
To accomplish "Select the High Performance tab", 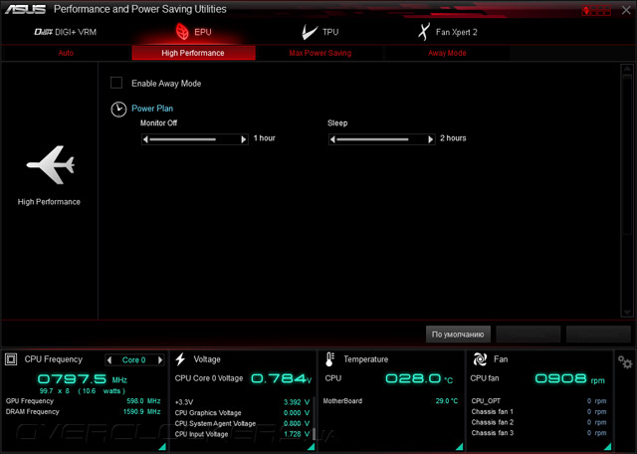I will (193, 53).
